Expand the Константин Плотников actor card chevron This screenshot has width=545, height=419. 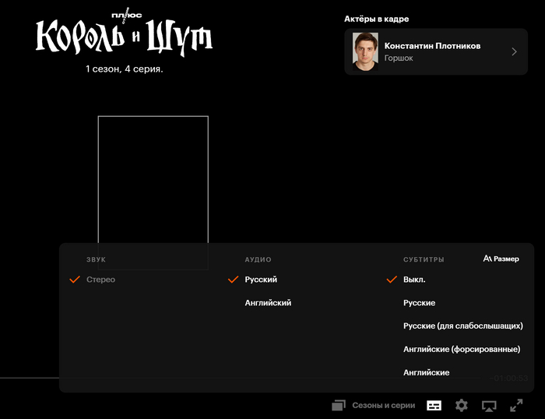click(x=514, y=52)
